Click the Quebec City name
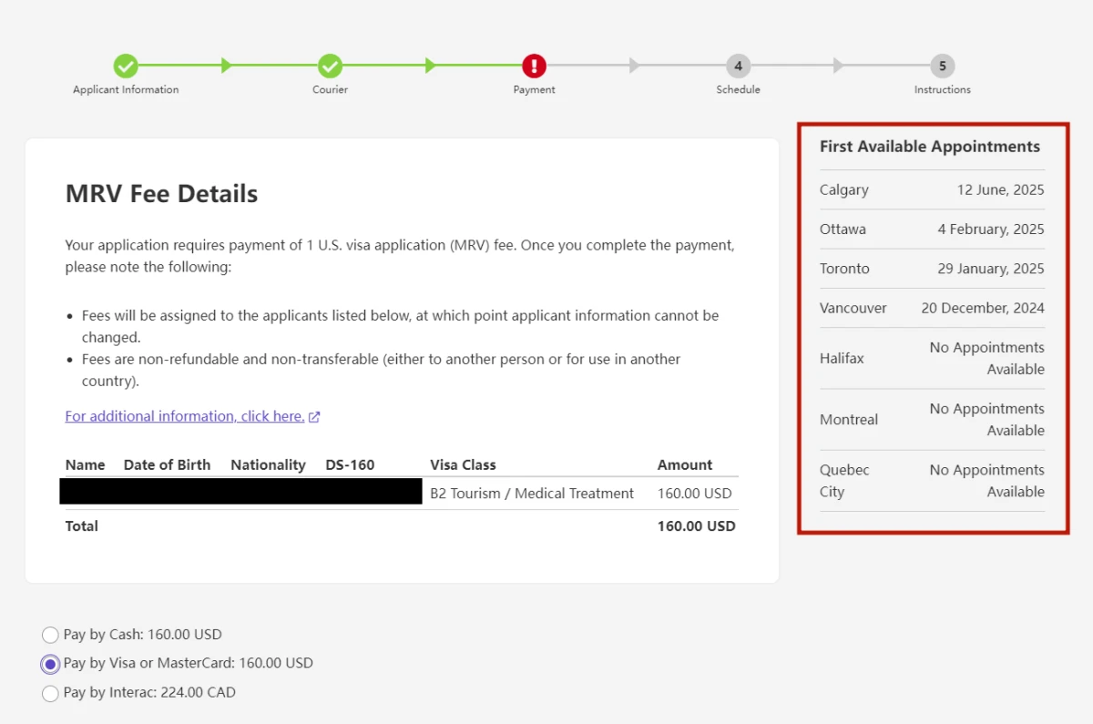Screen dimensions: 1093x724 [x=844, y=481]
